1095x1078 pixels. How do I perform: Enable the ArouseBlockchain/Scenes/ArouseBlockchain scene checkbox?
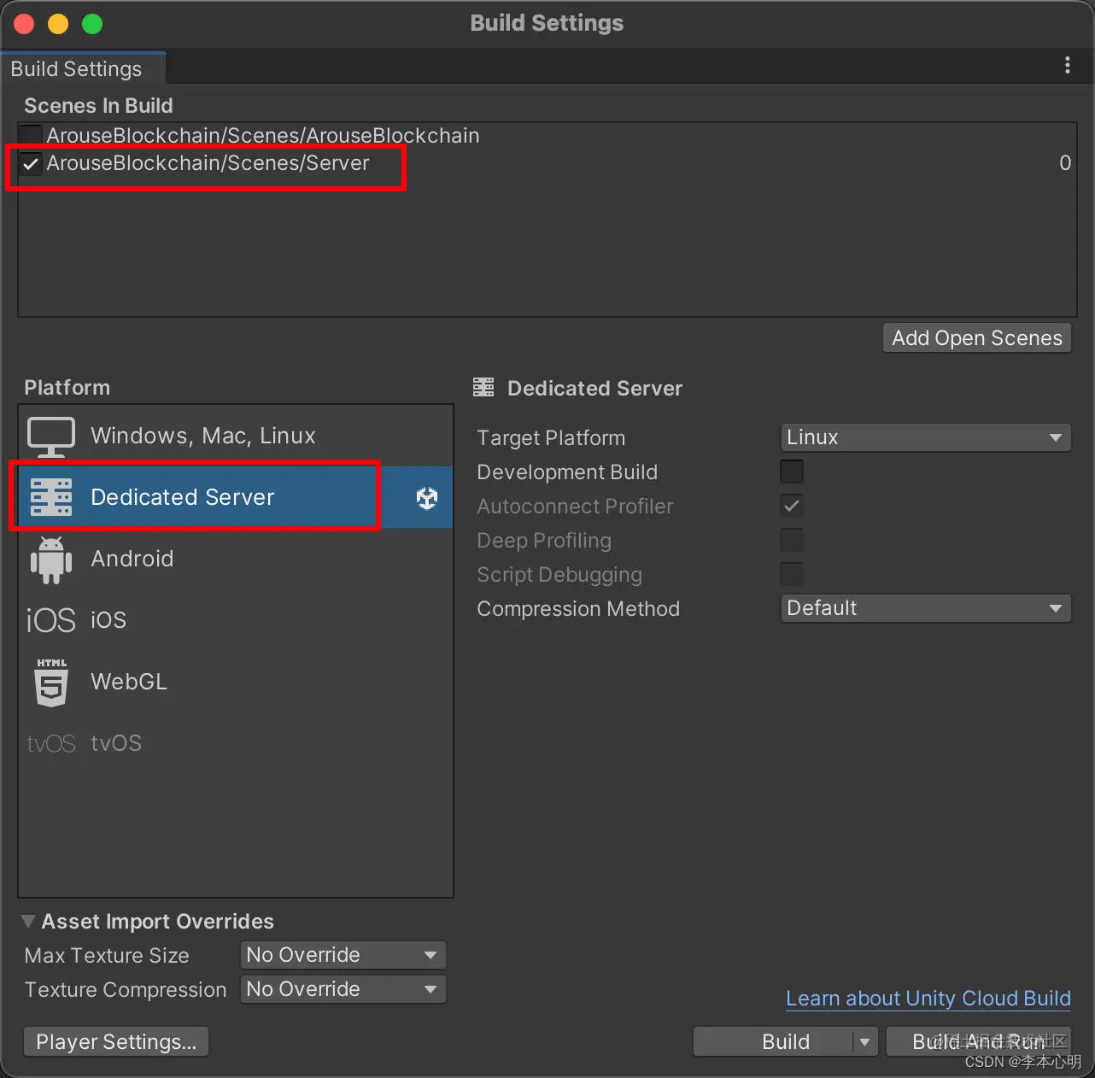point(31,136)
